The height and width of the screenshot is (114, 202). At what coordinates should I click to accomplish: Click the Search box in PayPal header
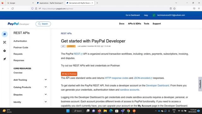43,24
